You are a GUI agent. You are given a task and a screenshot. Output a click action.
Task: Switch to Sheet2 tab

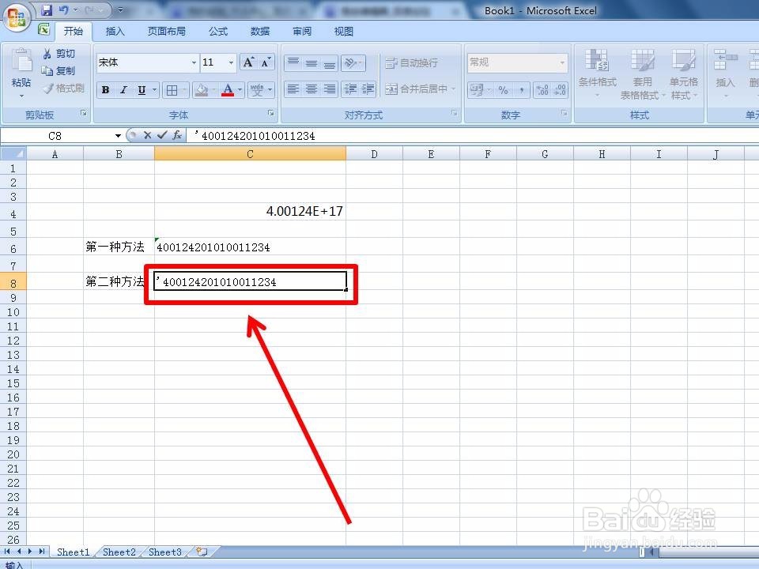click(x=119, y=552)
